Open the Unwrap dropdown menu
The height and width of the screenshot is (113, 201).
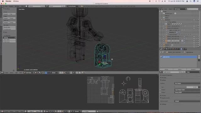pos(9,38)
